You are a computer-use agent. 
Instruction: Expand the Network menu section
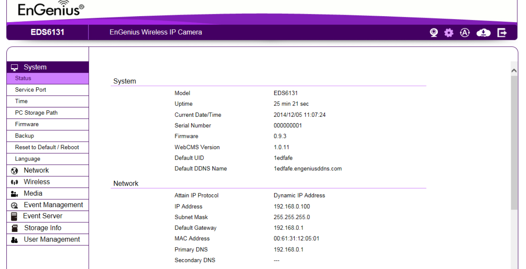pos(47,170)
